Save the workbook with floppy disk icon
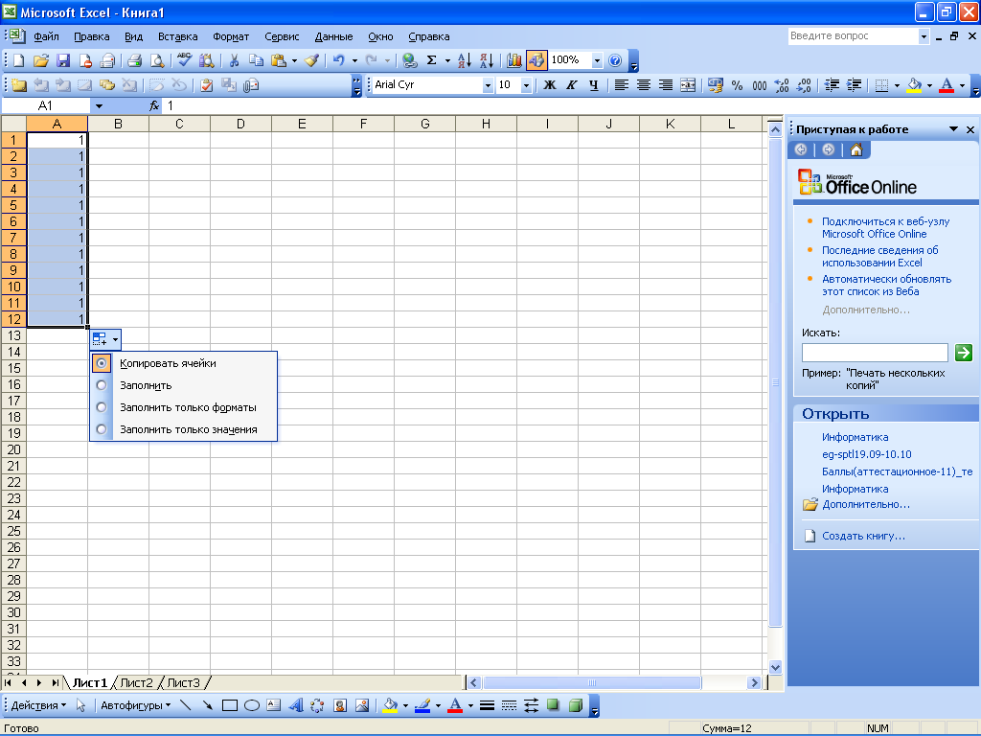 (63, 60)
